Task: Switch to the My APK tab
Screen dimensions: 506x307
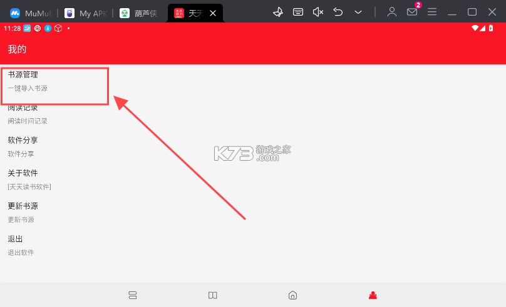Action: pos(86,13)
